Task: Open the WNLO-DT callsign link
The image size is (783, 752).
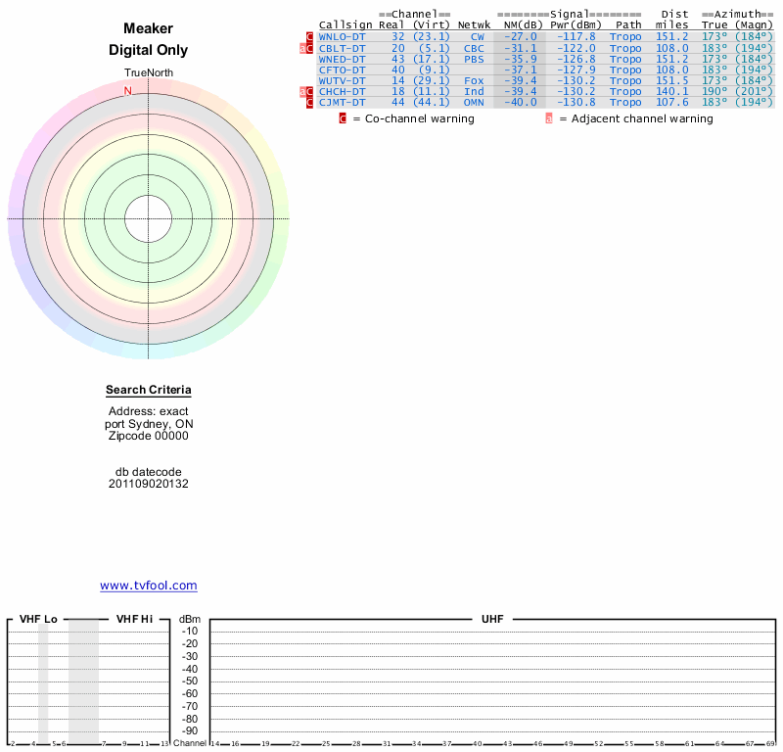Action: coord(342,37)
